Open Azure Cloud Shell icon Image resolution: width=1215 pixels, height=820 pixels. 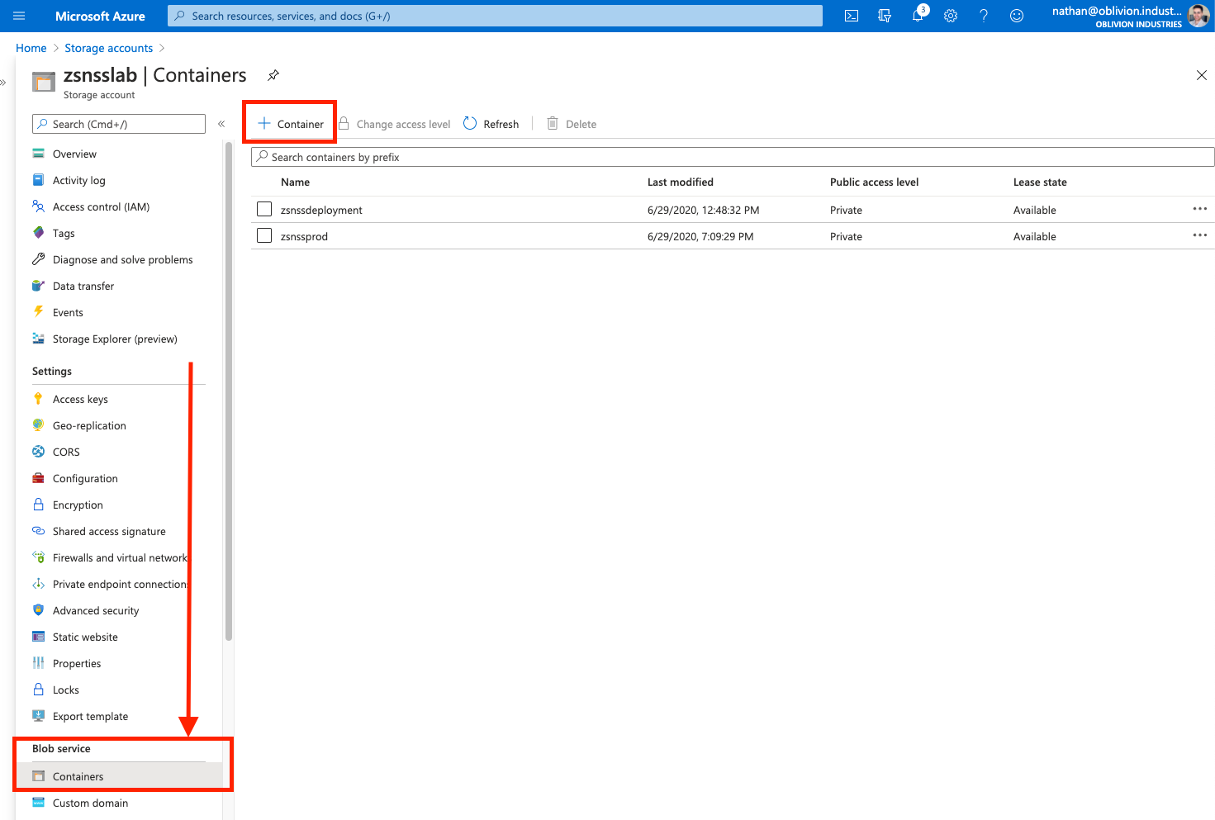point(852,16)
